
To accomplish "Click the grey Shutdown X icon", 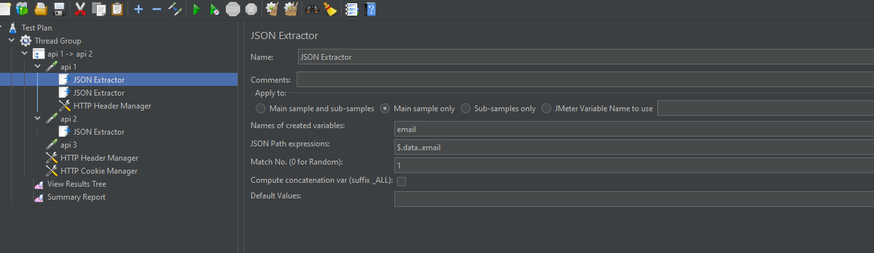I will coord(251,9).
